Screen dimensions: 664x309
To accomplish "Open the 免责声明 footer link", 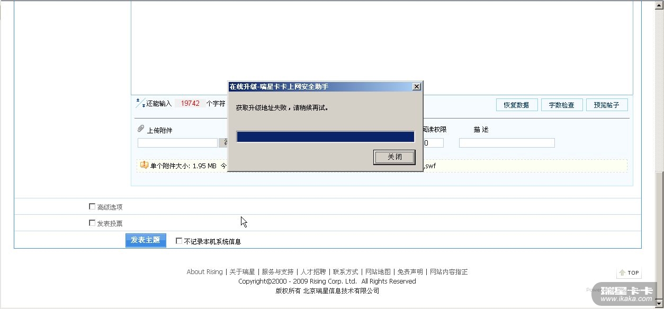I will click(x=410, y=272).
